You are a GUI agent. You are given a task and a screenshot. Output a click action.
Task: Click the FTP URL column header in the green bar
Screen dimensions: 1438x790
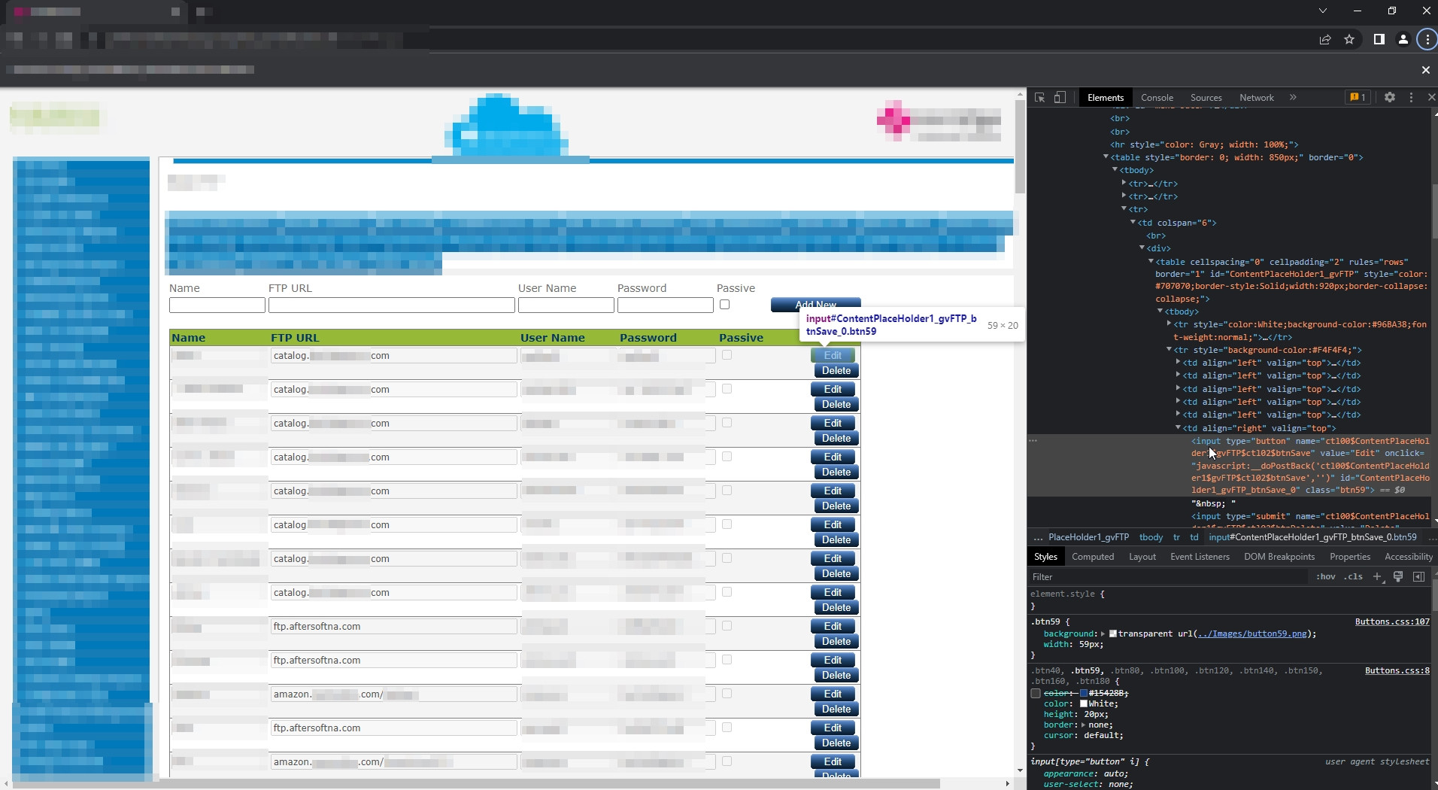(295, 338)
